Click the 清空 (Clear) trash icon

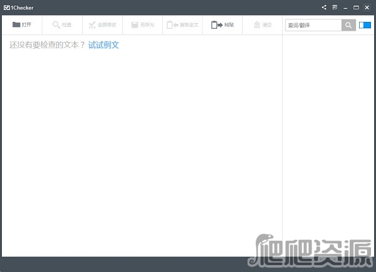coord(257,25)
